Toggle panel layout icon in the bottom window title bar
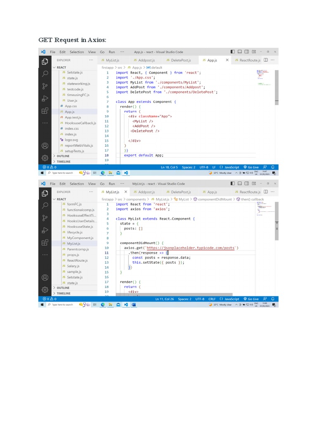This screenshot has height=422, width=317. [x=240, y=183]
